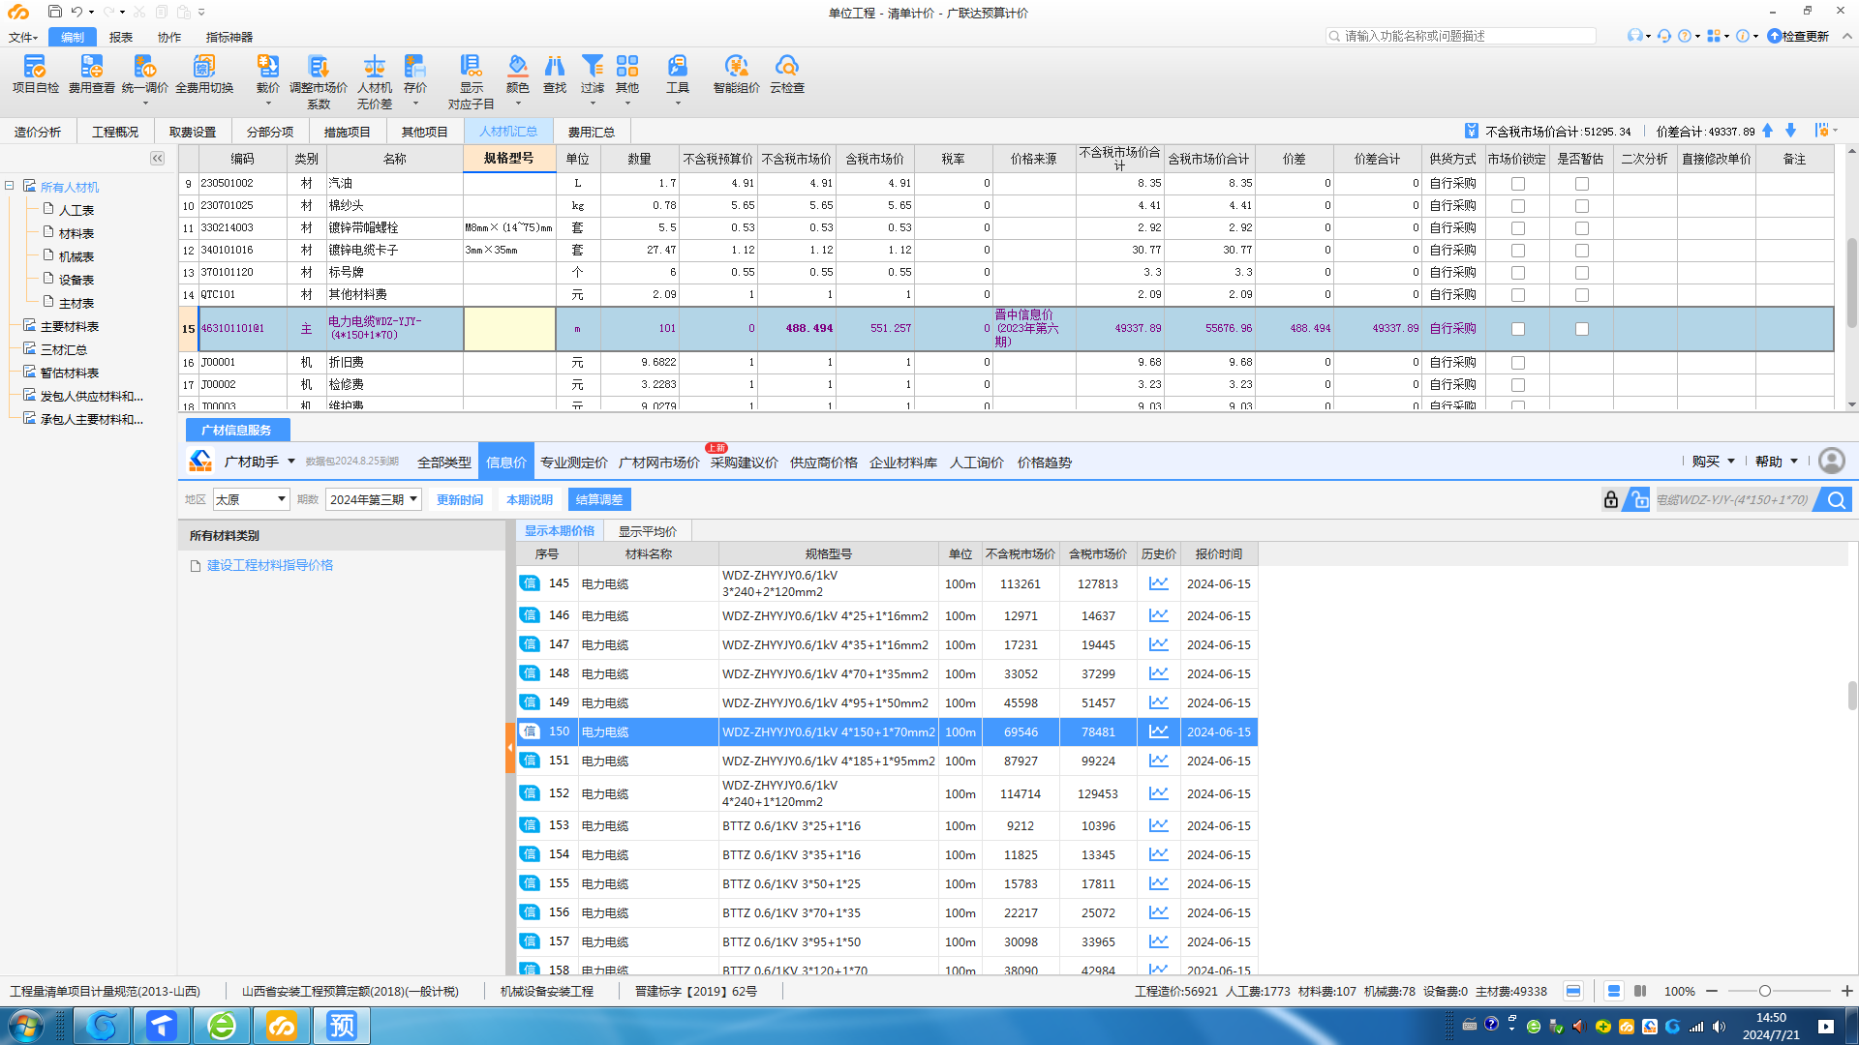Toggle 市场价锁定 checkbox for 汽油 row
The image size is (1859, 1045).
click(x=1517, y=184)
